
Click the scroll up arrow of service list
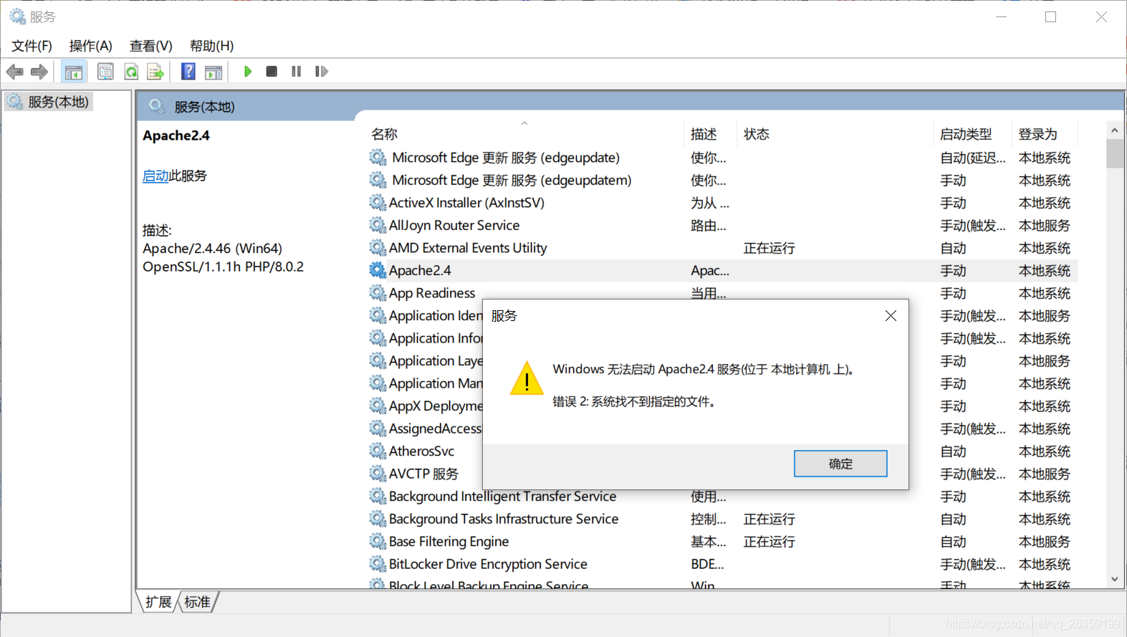(x=1114, y=130)
